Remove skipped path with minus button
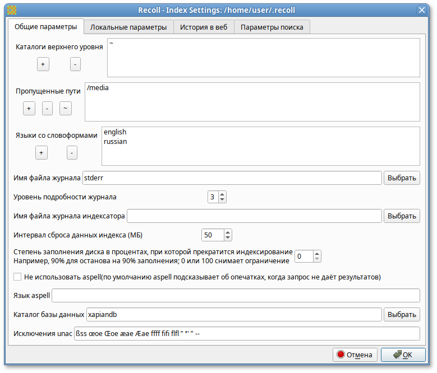The width and height of the screenshot is (437, 373). 47,108
